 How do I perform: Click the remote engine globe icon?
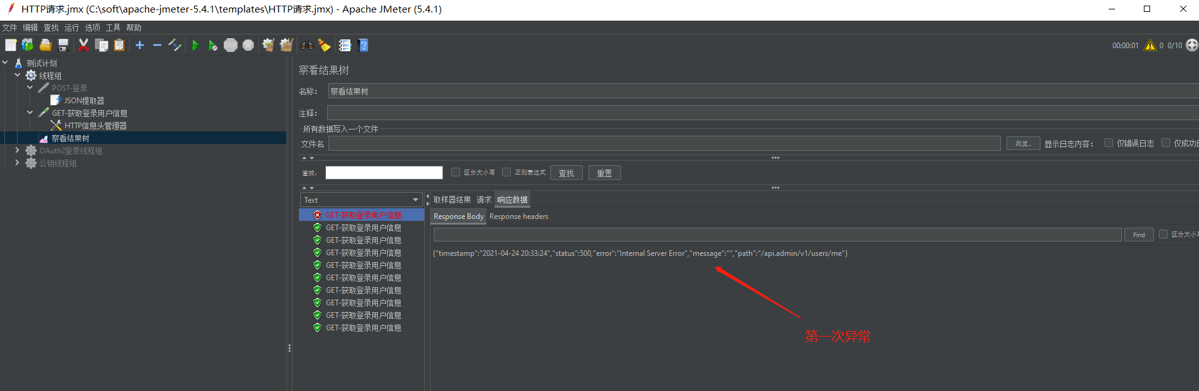tap(1191, 45)
